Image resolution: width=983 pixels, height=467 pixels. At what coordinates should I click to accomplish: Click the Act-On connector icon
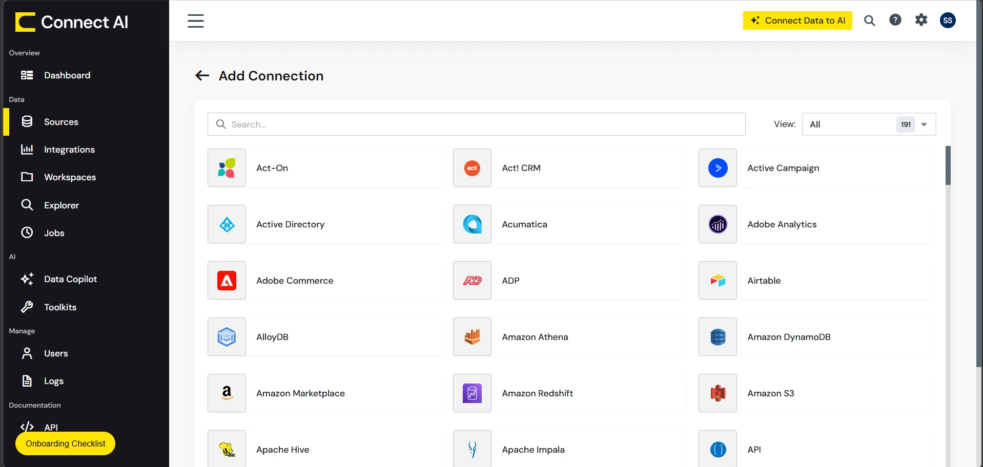click(x=227, y=168)
